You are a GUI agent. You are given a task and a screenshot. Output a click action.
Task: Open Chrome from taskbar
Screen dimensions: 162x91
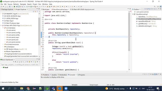coord(28,88)
